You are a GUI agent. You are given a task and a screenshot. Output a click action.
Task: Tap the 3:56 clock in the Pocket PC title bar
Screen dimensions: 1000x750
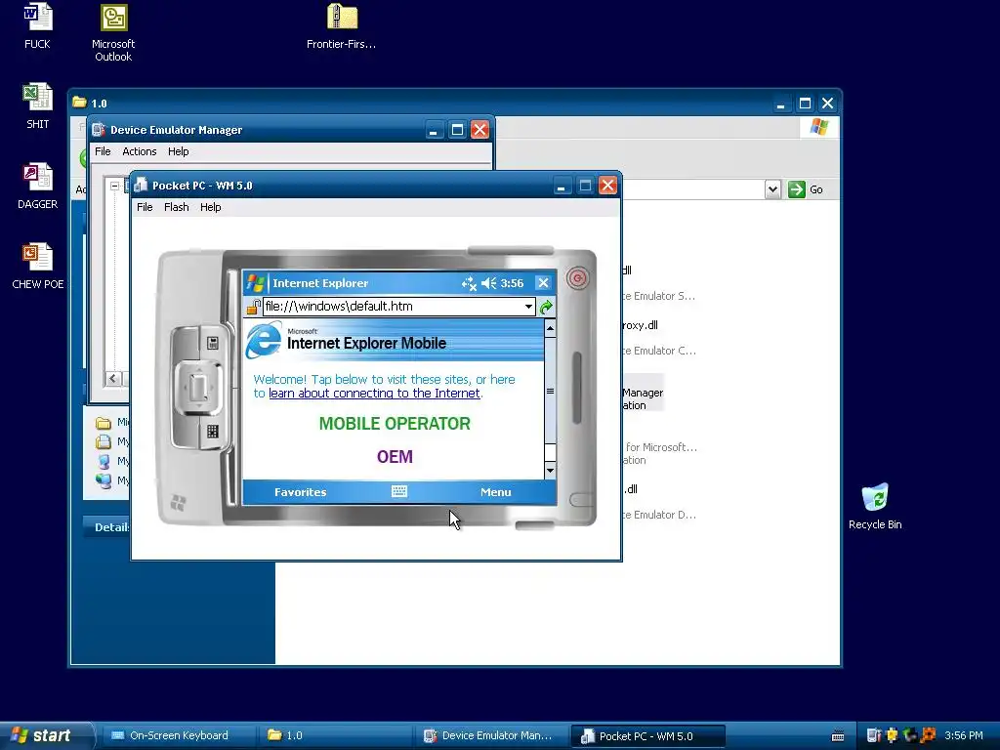pyautogui.click(x=512, y=283)
